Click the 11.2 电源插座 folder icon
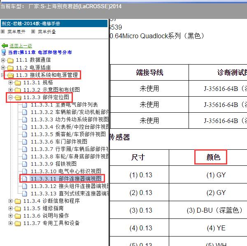 (10, 68)
